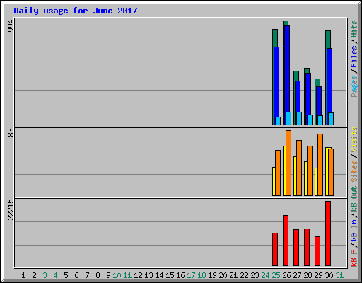Click the yellow Visits bar for day 27
362x283 pixels.
pyautogui.click(x=295, y=176)
